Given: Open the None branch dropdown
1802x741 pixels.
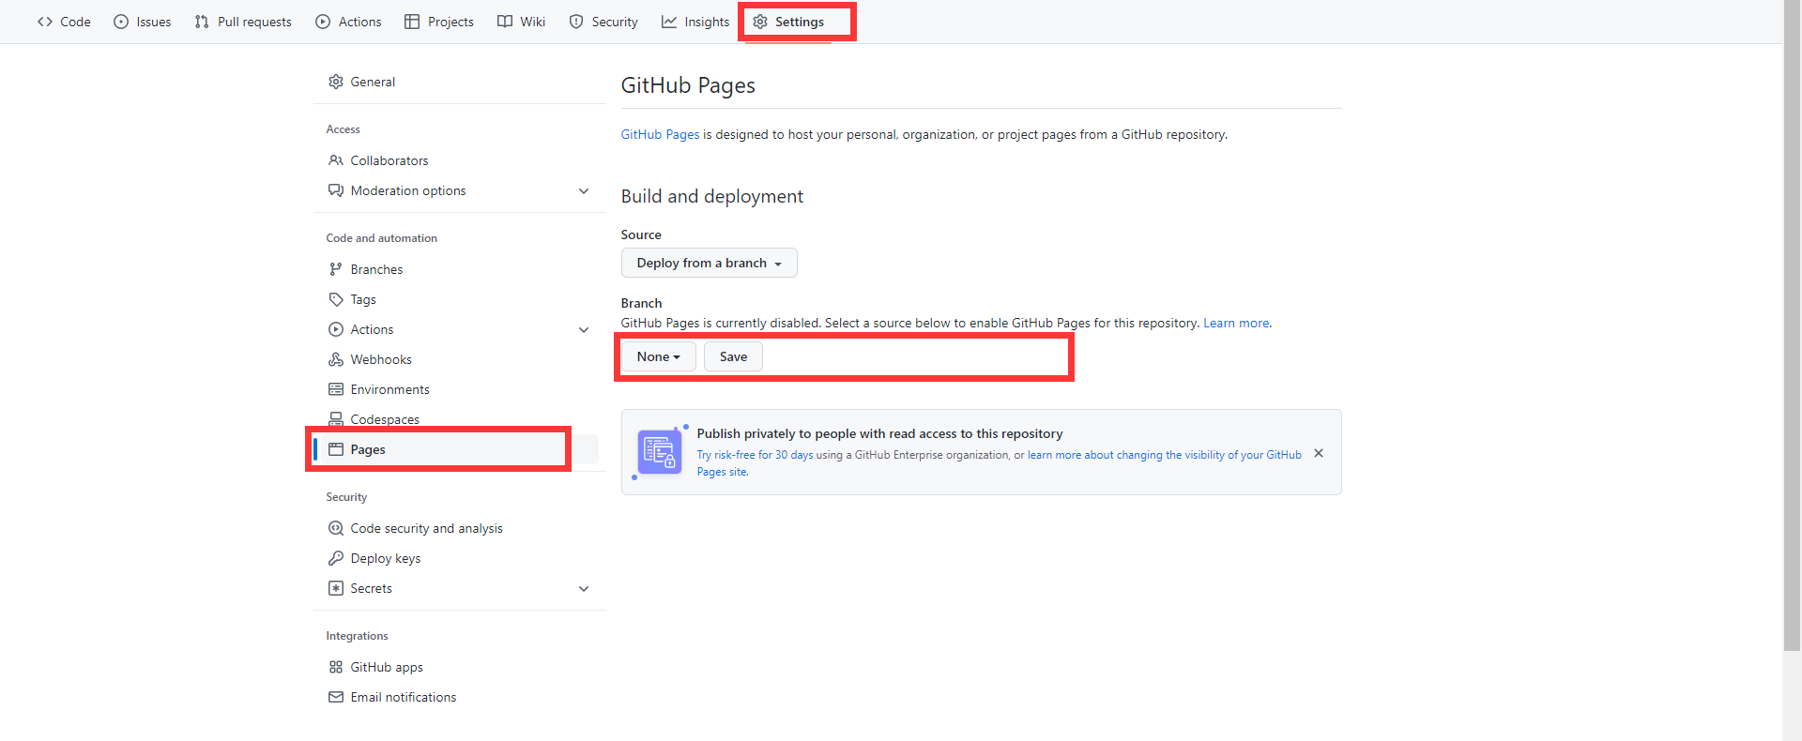Looking at the screenshot, I should tap(658, 356).
